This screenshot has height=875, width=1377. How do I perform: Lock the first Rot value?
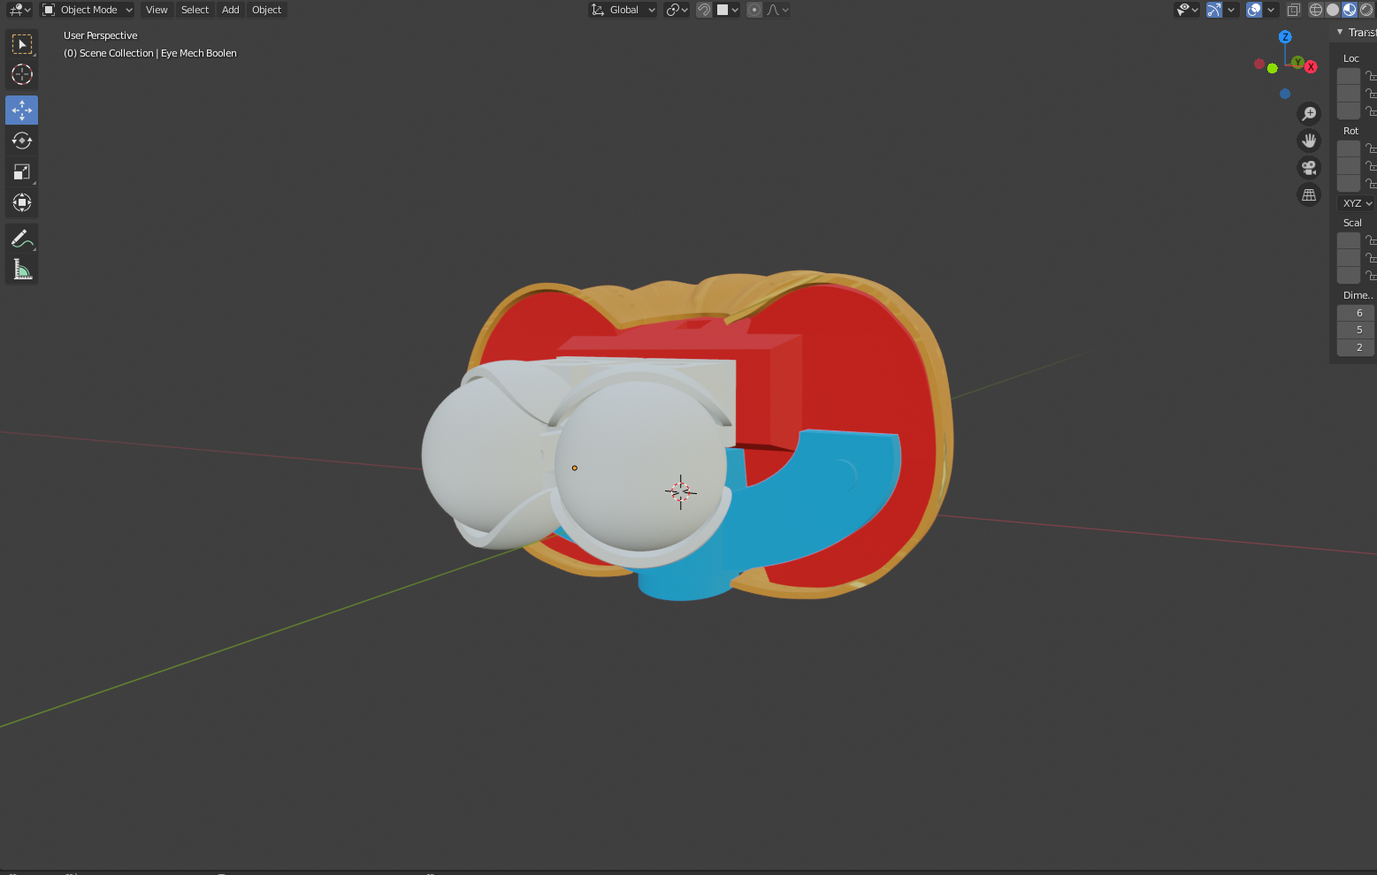pos(1370,148)
